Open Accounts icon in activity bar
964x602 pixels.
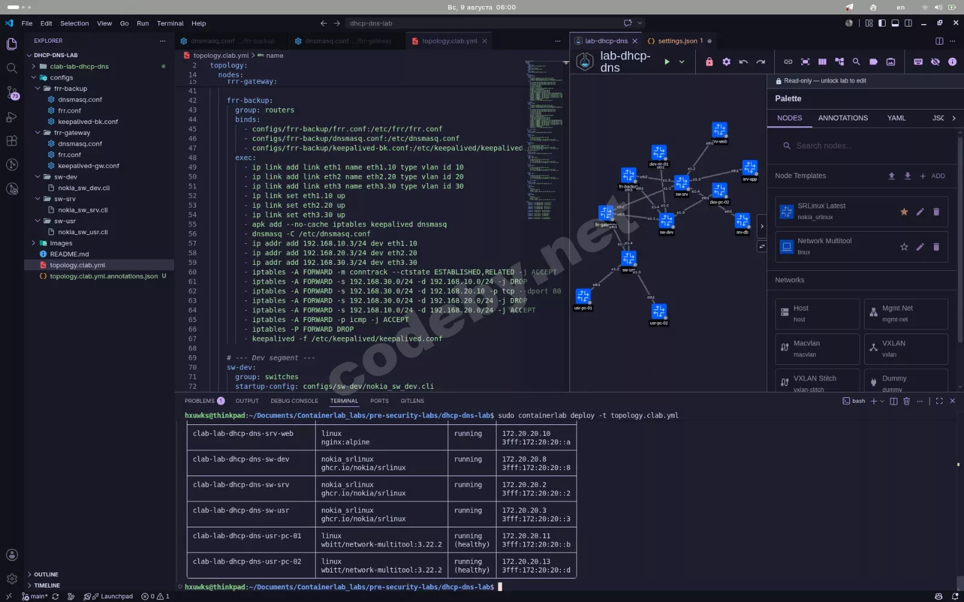coord(11,554)
